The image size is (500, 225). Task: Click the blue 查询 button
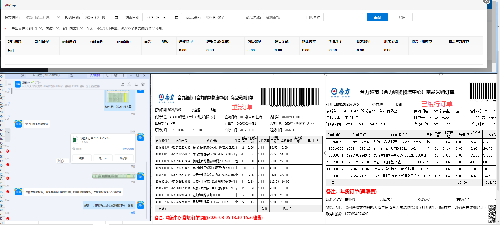(x=377, y=18)
